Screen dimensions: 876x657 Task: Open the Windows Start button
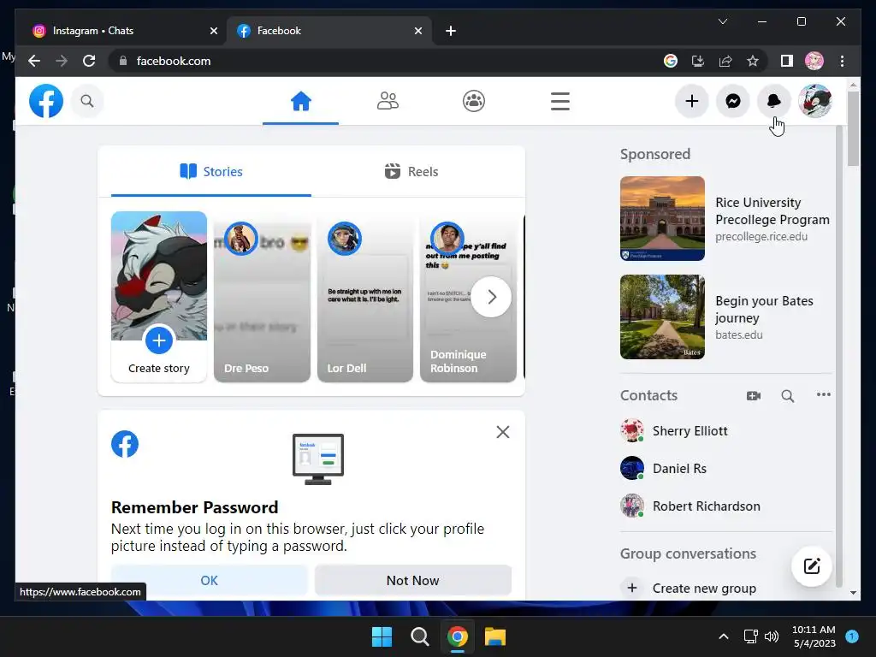tap(382, 636)
